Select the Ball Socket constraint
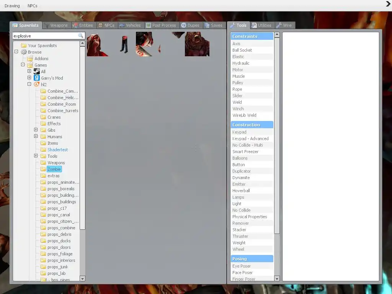This screenshot has height=294, width=392. [x=252, y=50]
